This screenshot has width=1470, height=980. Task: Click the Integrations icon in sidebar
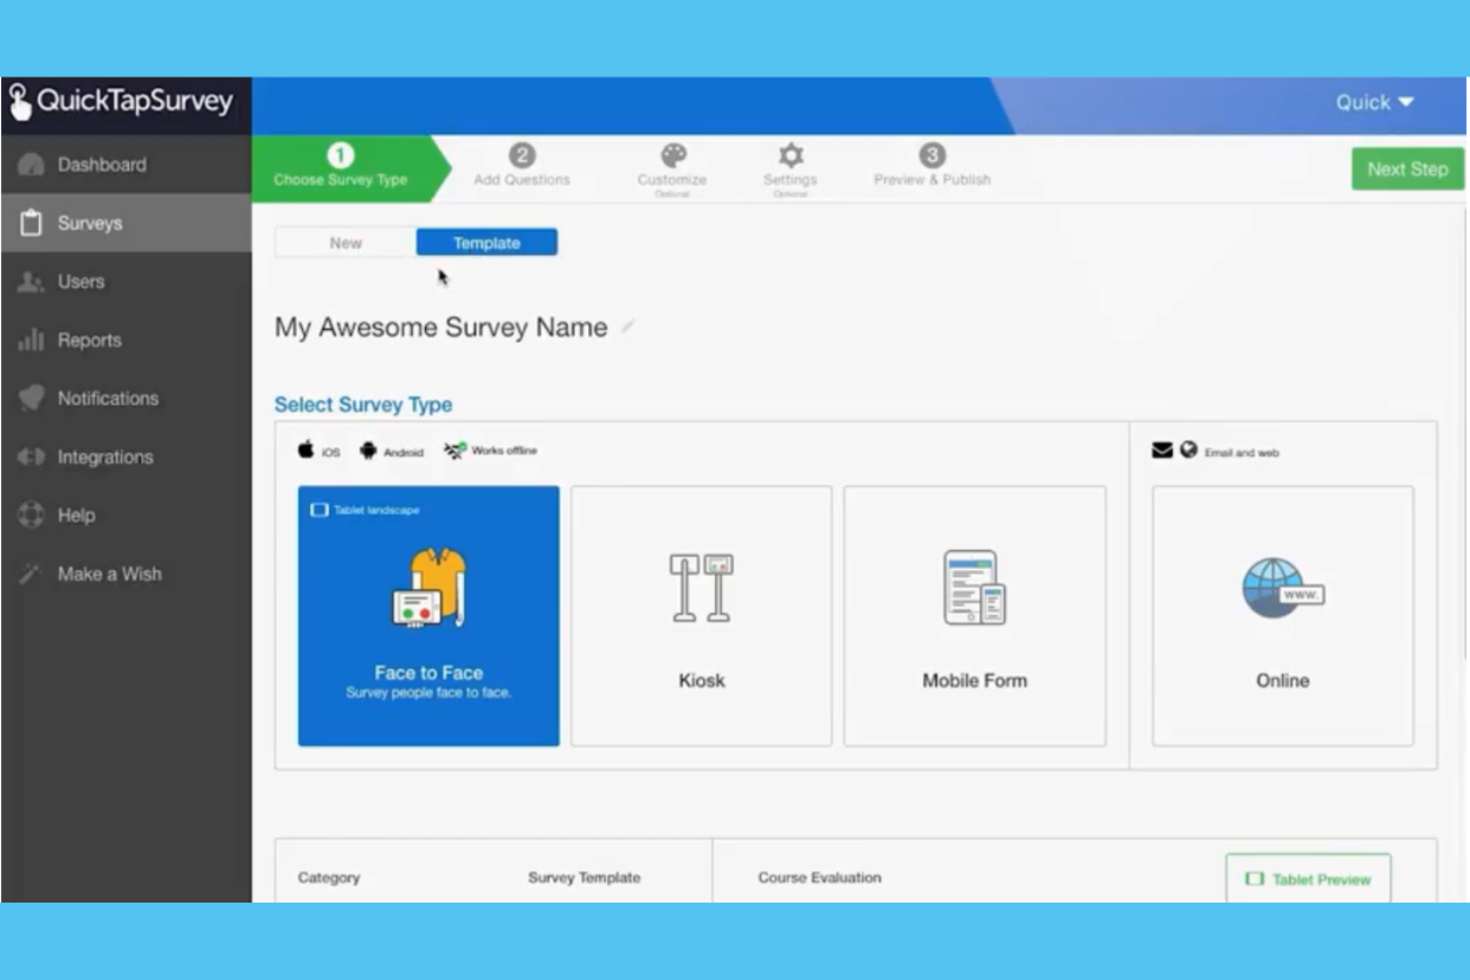coord(31,457)
